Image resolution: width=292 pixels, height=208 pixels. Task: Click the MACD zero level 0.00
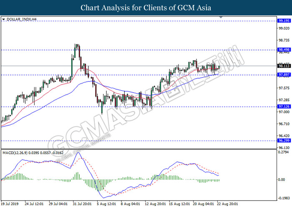click(x=282, y=180)
